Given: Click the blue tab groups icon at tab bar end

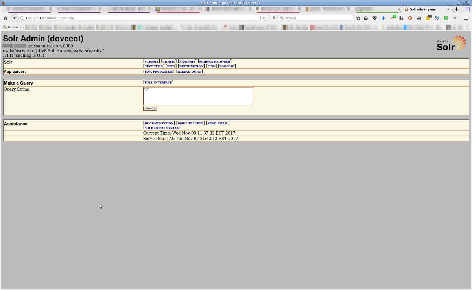Looking at the screenshot, I should pos(467,9).
